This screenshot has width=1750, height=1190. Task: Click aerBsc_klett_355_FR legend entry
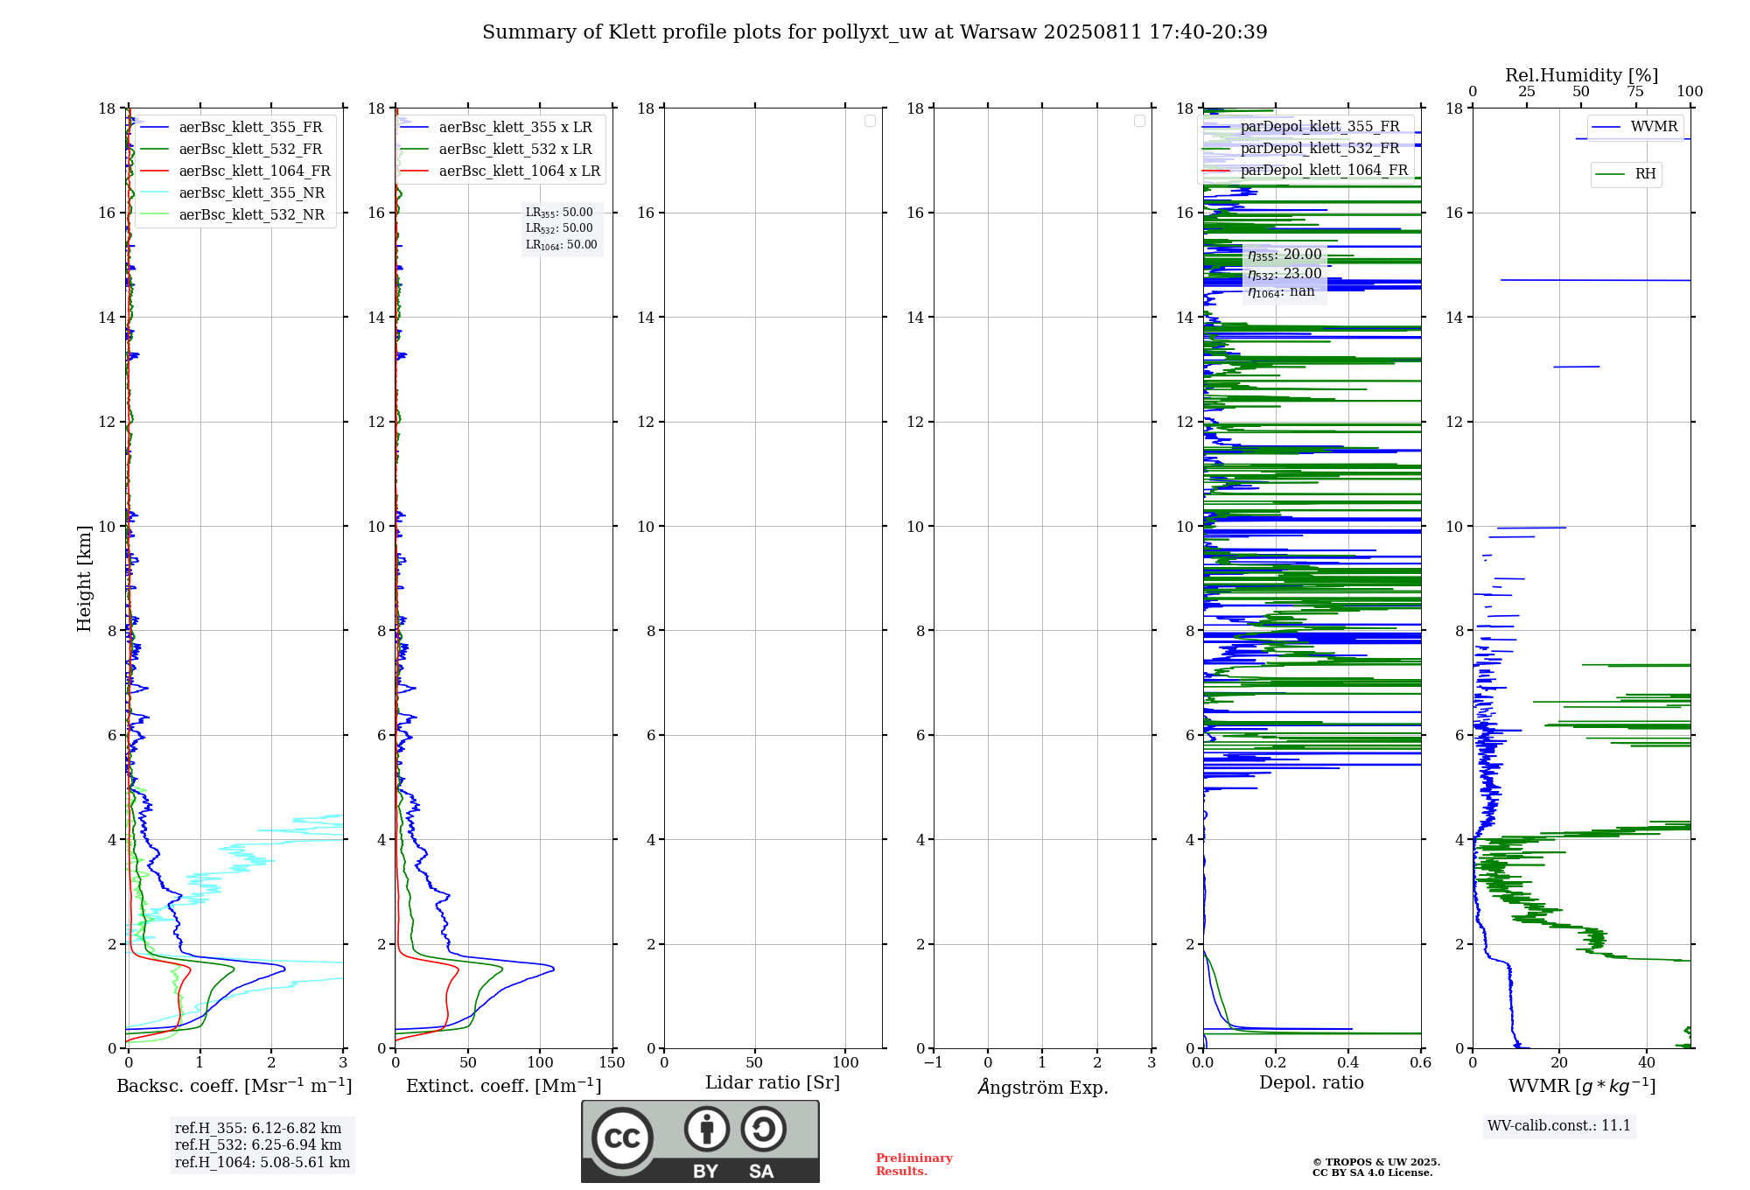(250, 128)
